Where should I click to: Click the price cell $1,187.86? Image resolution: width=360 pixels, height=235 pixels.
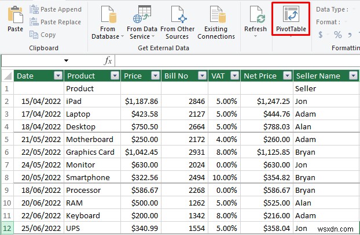(141, 101)
